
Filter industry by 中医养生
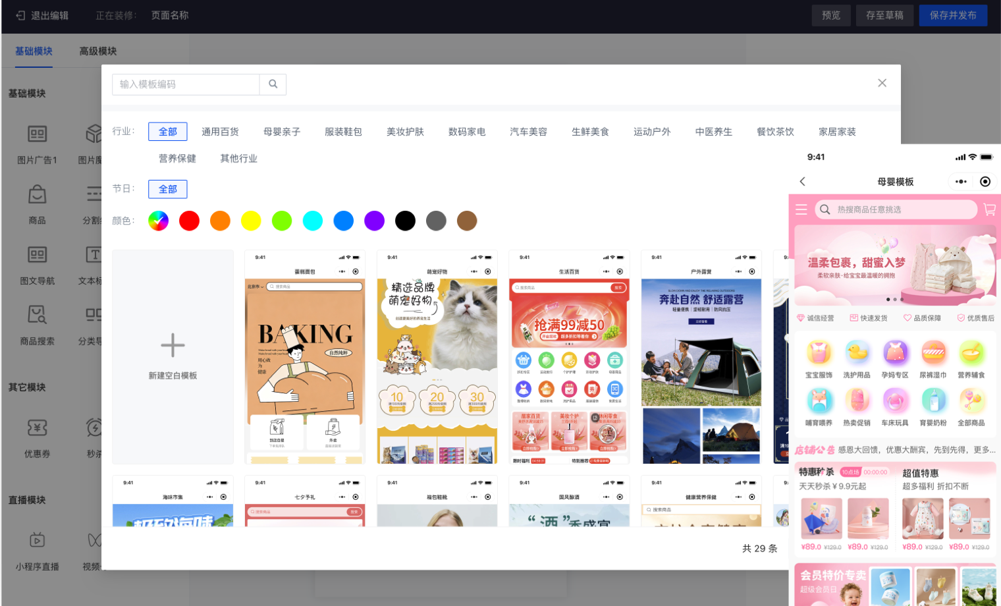714,132
